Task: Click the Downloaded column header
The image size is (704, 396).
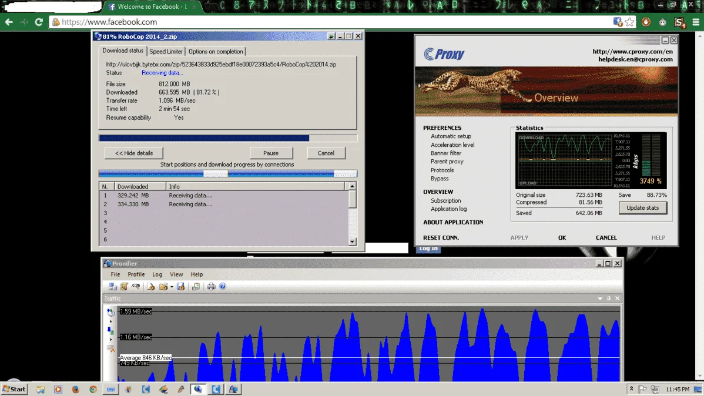Action: point(140,186)
